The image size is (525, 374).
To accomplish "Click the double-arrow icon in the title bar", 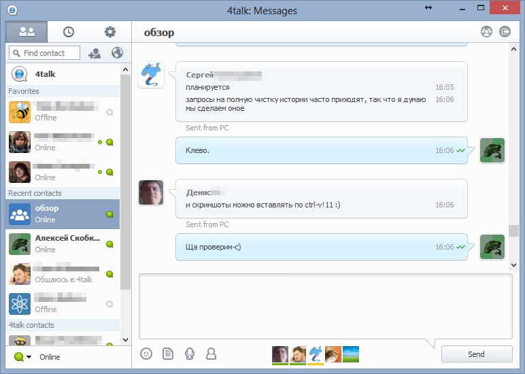I will tap(428, 7).
